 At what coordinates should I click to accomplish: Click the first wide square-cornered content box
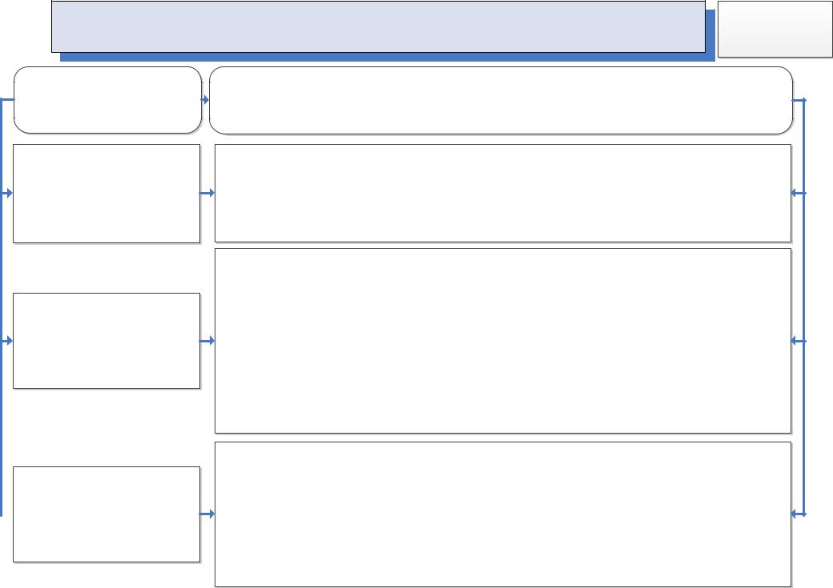(502, 193)
